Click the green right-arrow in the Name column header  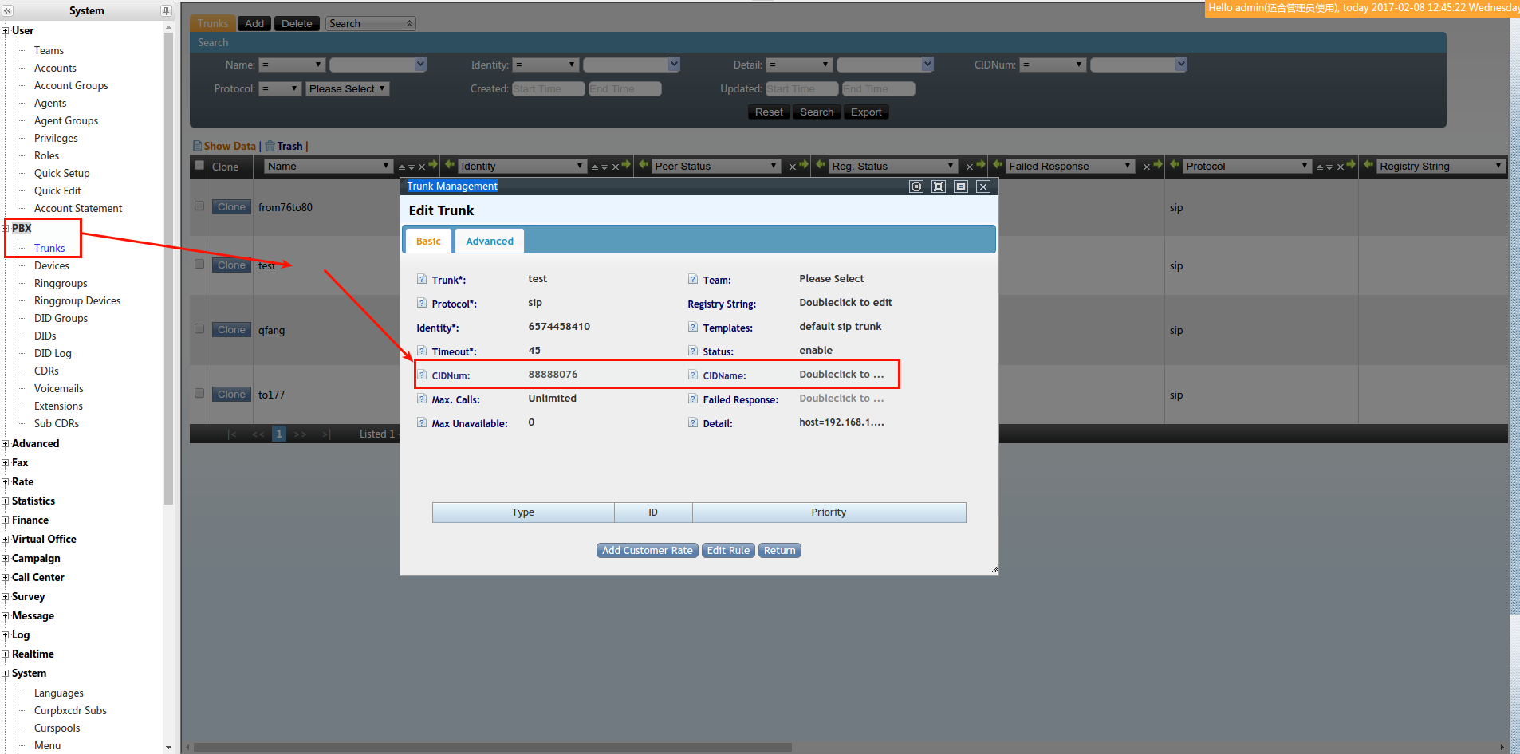point(433,165)
